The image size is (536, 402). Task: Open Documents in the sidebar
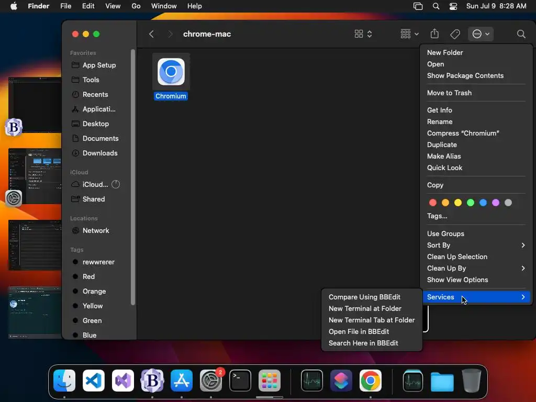point(100,138)
